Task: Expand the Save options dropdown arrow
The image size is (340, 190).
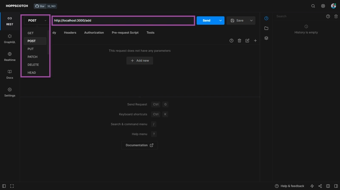Action: coord(251,20)
